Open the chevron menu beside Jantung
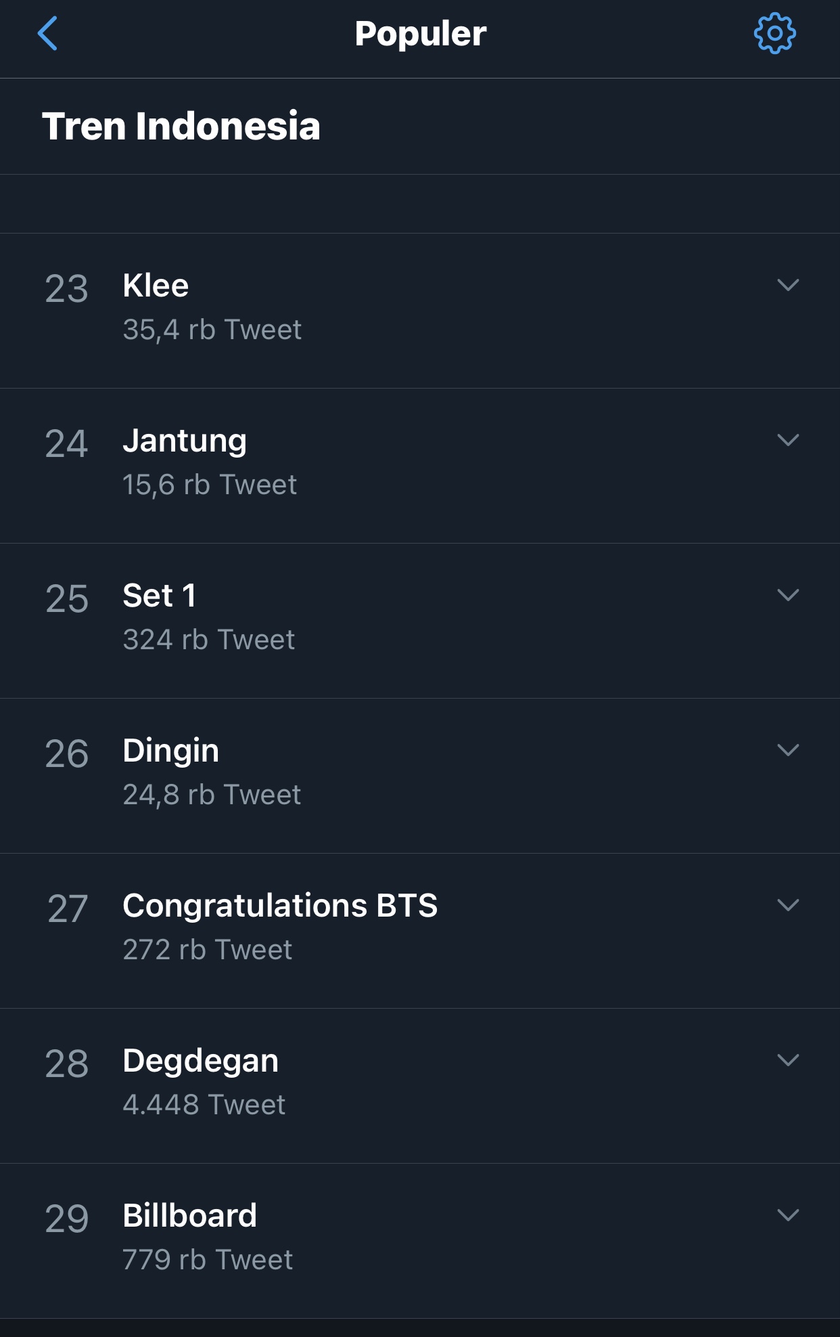The height and width of the screenshot is (1337, 840). (788, 440)
